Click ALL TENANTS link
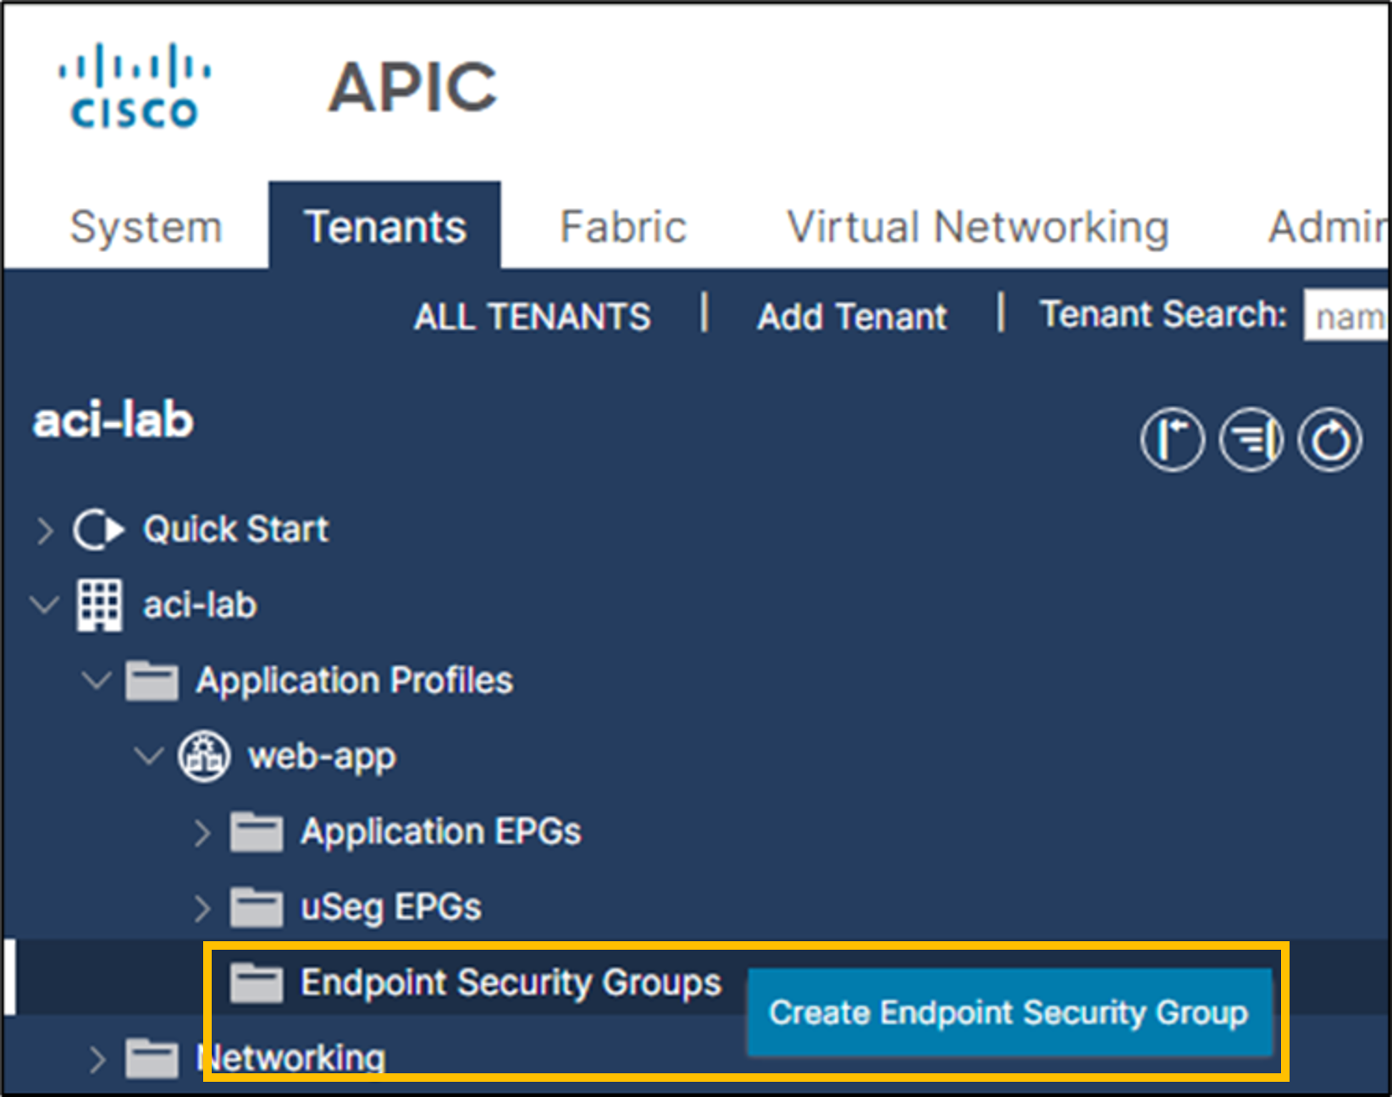The width and height of the screenshot is (1392, 1097). click(533, 317)
